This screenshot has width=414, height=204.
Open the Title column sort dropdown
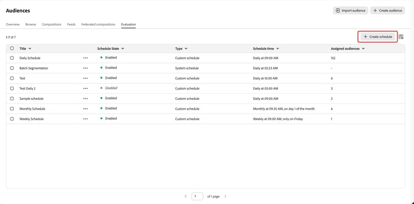[30, 49]
